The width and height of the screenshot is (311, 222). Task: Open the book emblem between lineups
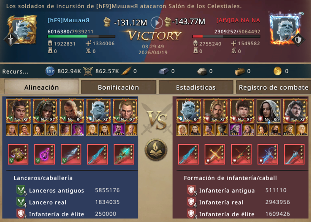[x=156, y=150]
